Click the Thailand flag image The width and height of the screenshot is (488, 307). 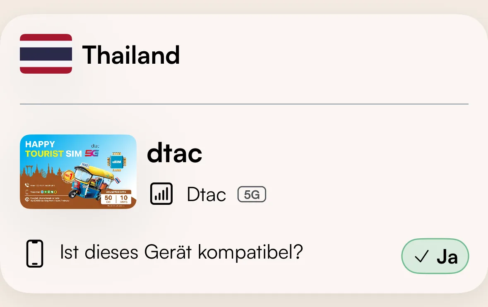[46, 54]
